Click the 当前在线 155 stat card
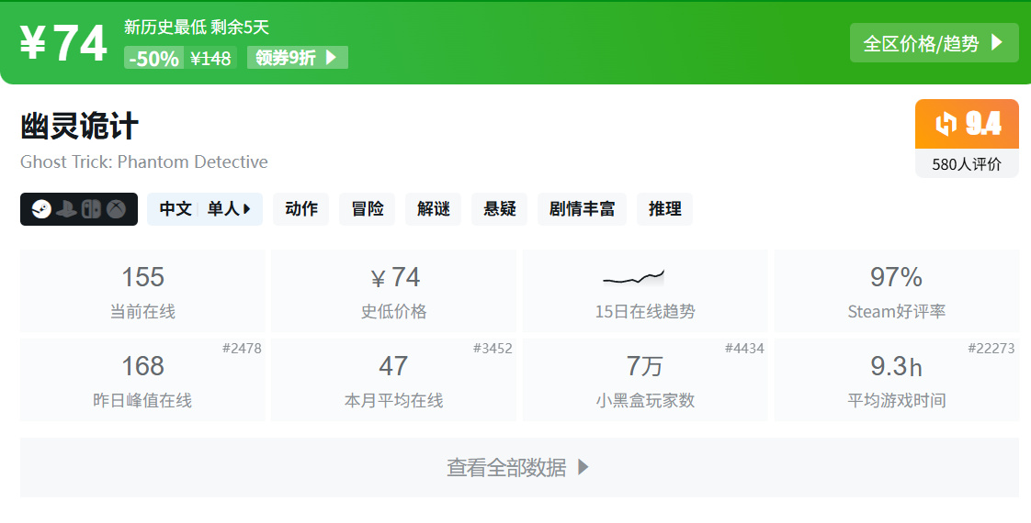Screen dimensions: 1031x523 pos(142,291)
